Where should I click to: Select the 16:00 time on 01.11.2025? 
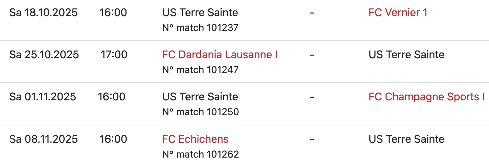tap(112, 97)
